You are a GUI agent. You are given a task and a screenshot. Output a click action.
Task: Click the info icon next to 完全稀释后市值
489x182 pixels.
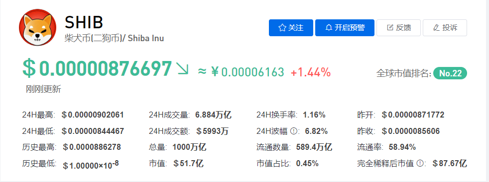coord(420,163)
